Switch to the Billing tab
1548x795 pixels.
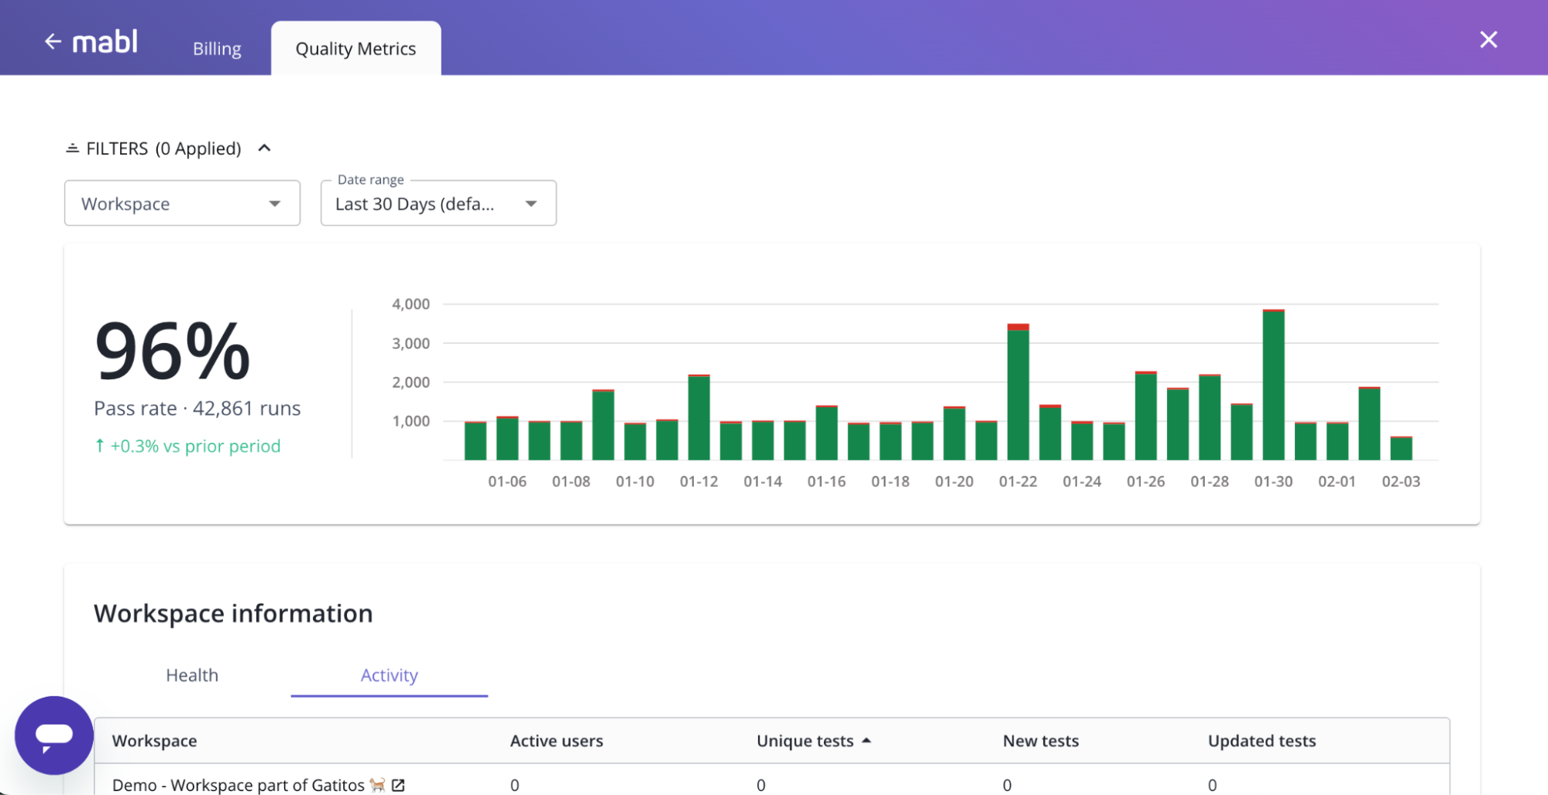216,48
